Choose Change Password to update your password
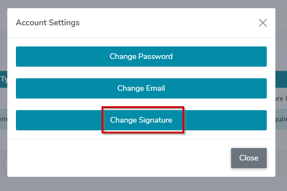This screenshot has width=287, height=191. tap(141, 56)
